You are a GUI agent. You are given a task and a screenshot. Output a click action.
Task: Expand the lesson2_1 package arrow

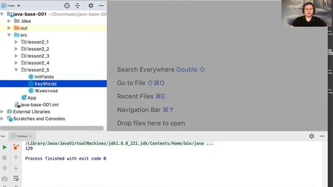coord(16,42)
